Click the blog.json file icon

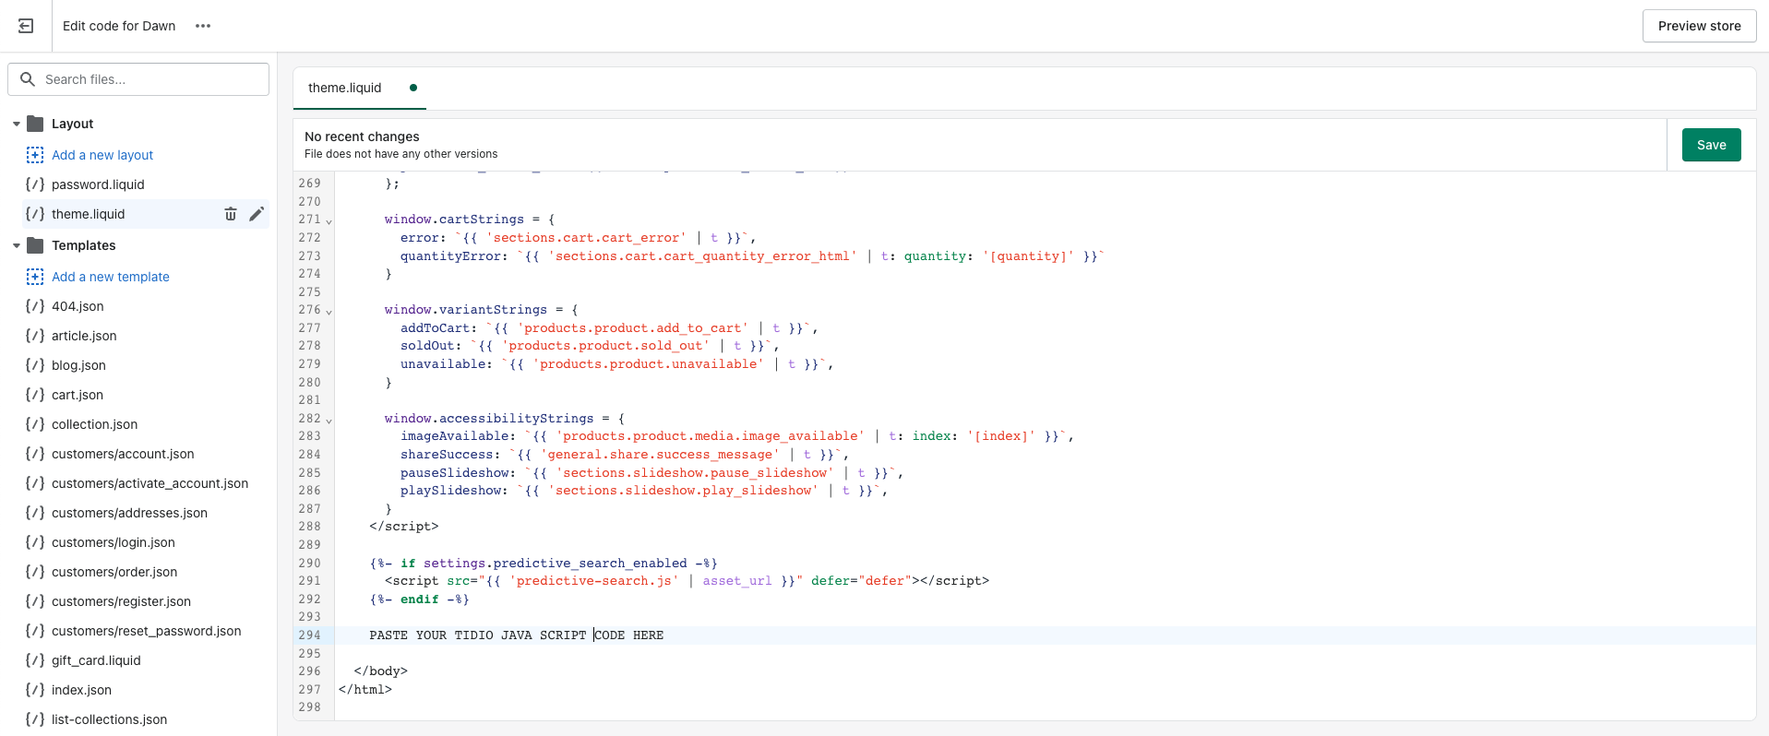(35, 365)
